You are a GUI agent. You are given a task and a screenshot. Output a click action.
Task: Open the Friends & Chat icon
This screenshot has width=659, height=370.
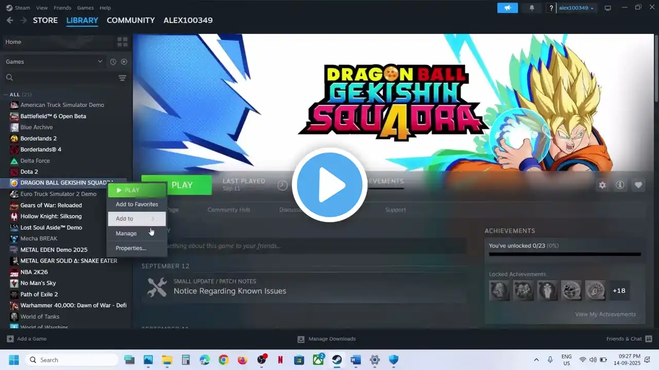(649, 339)
